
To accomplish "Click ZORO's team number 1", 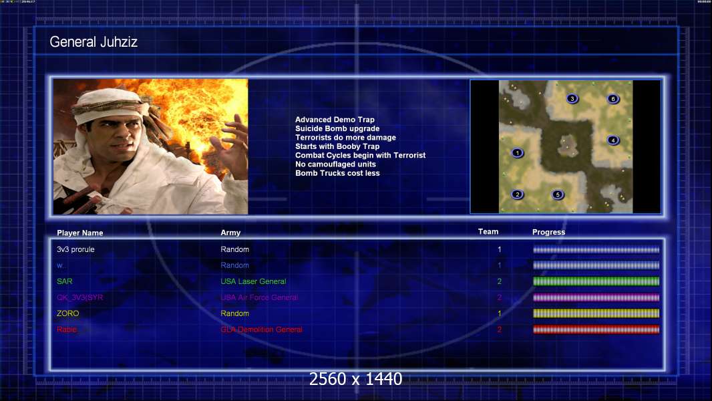I will click(x=500, y=313).
